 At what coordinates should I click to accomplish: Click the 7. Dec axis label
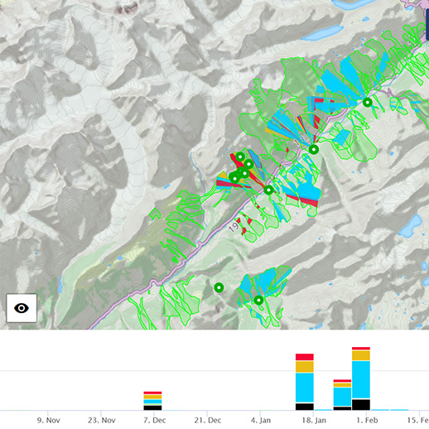click(x=155, y=420)
